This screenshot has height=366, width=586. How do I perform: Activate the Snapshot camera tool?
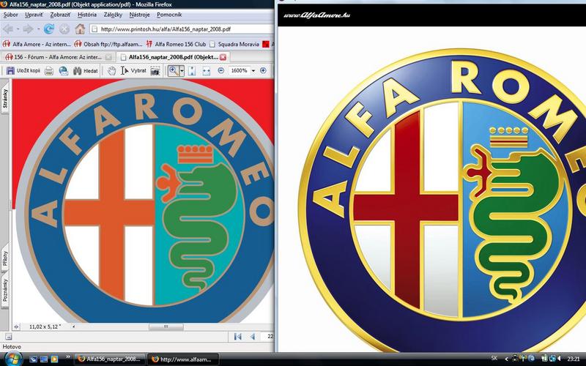tap(155, 70)
